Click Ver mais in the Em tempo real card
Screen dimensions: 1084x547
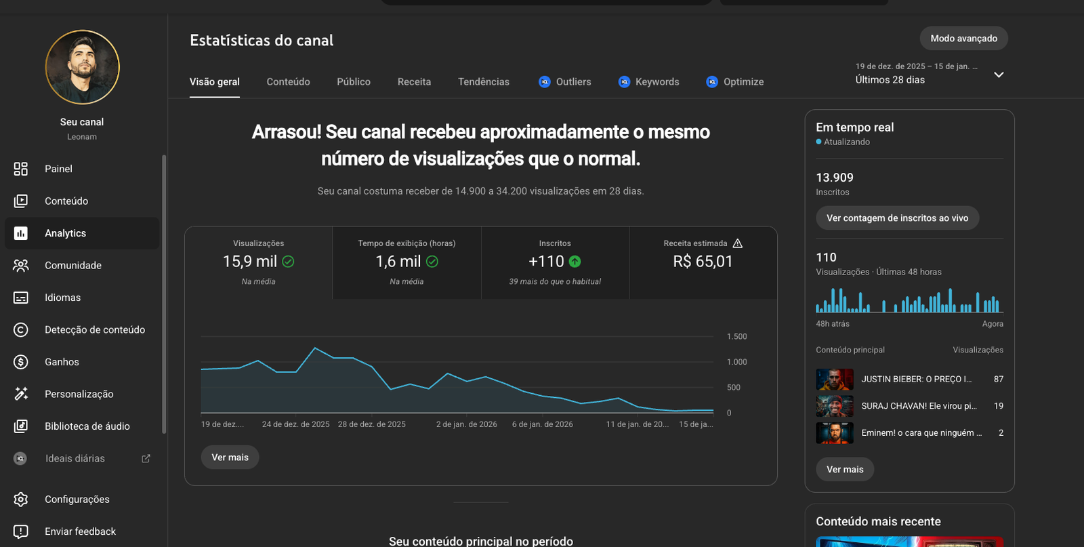click(x=845, y=470)
